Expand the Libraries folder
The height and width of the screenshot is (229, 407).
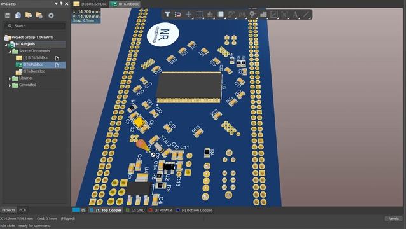tap(10, 78)
